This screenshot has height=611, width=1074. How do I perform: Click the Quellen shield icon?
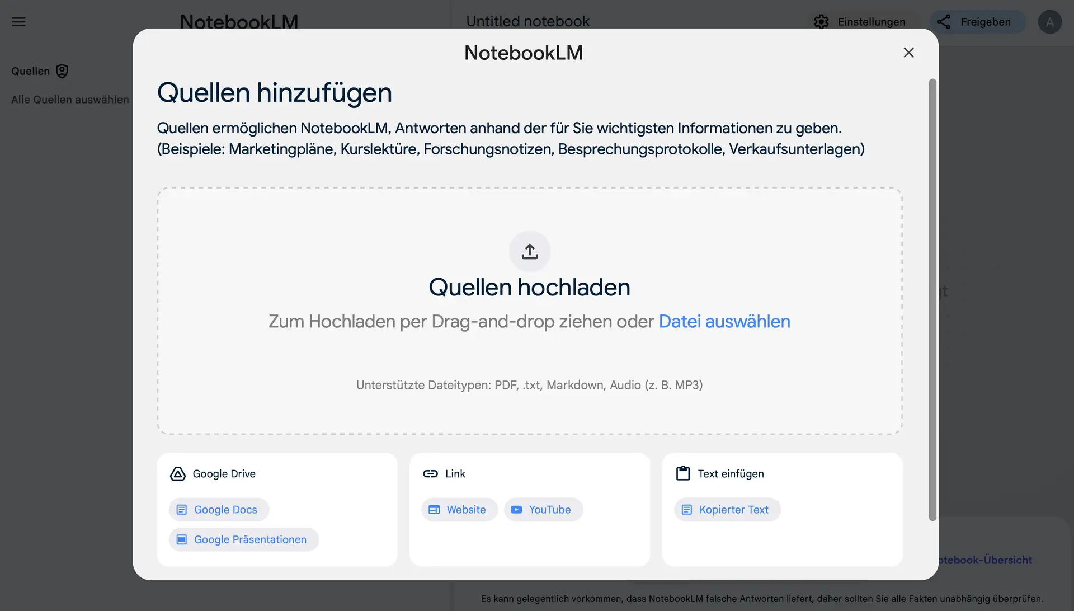[62, 71]
